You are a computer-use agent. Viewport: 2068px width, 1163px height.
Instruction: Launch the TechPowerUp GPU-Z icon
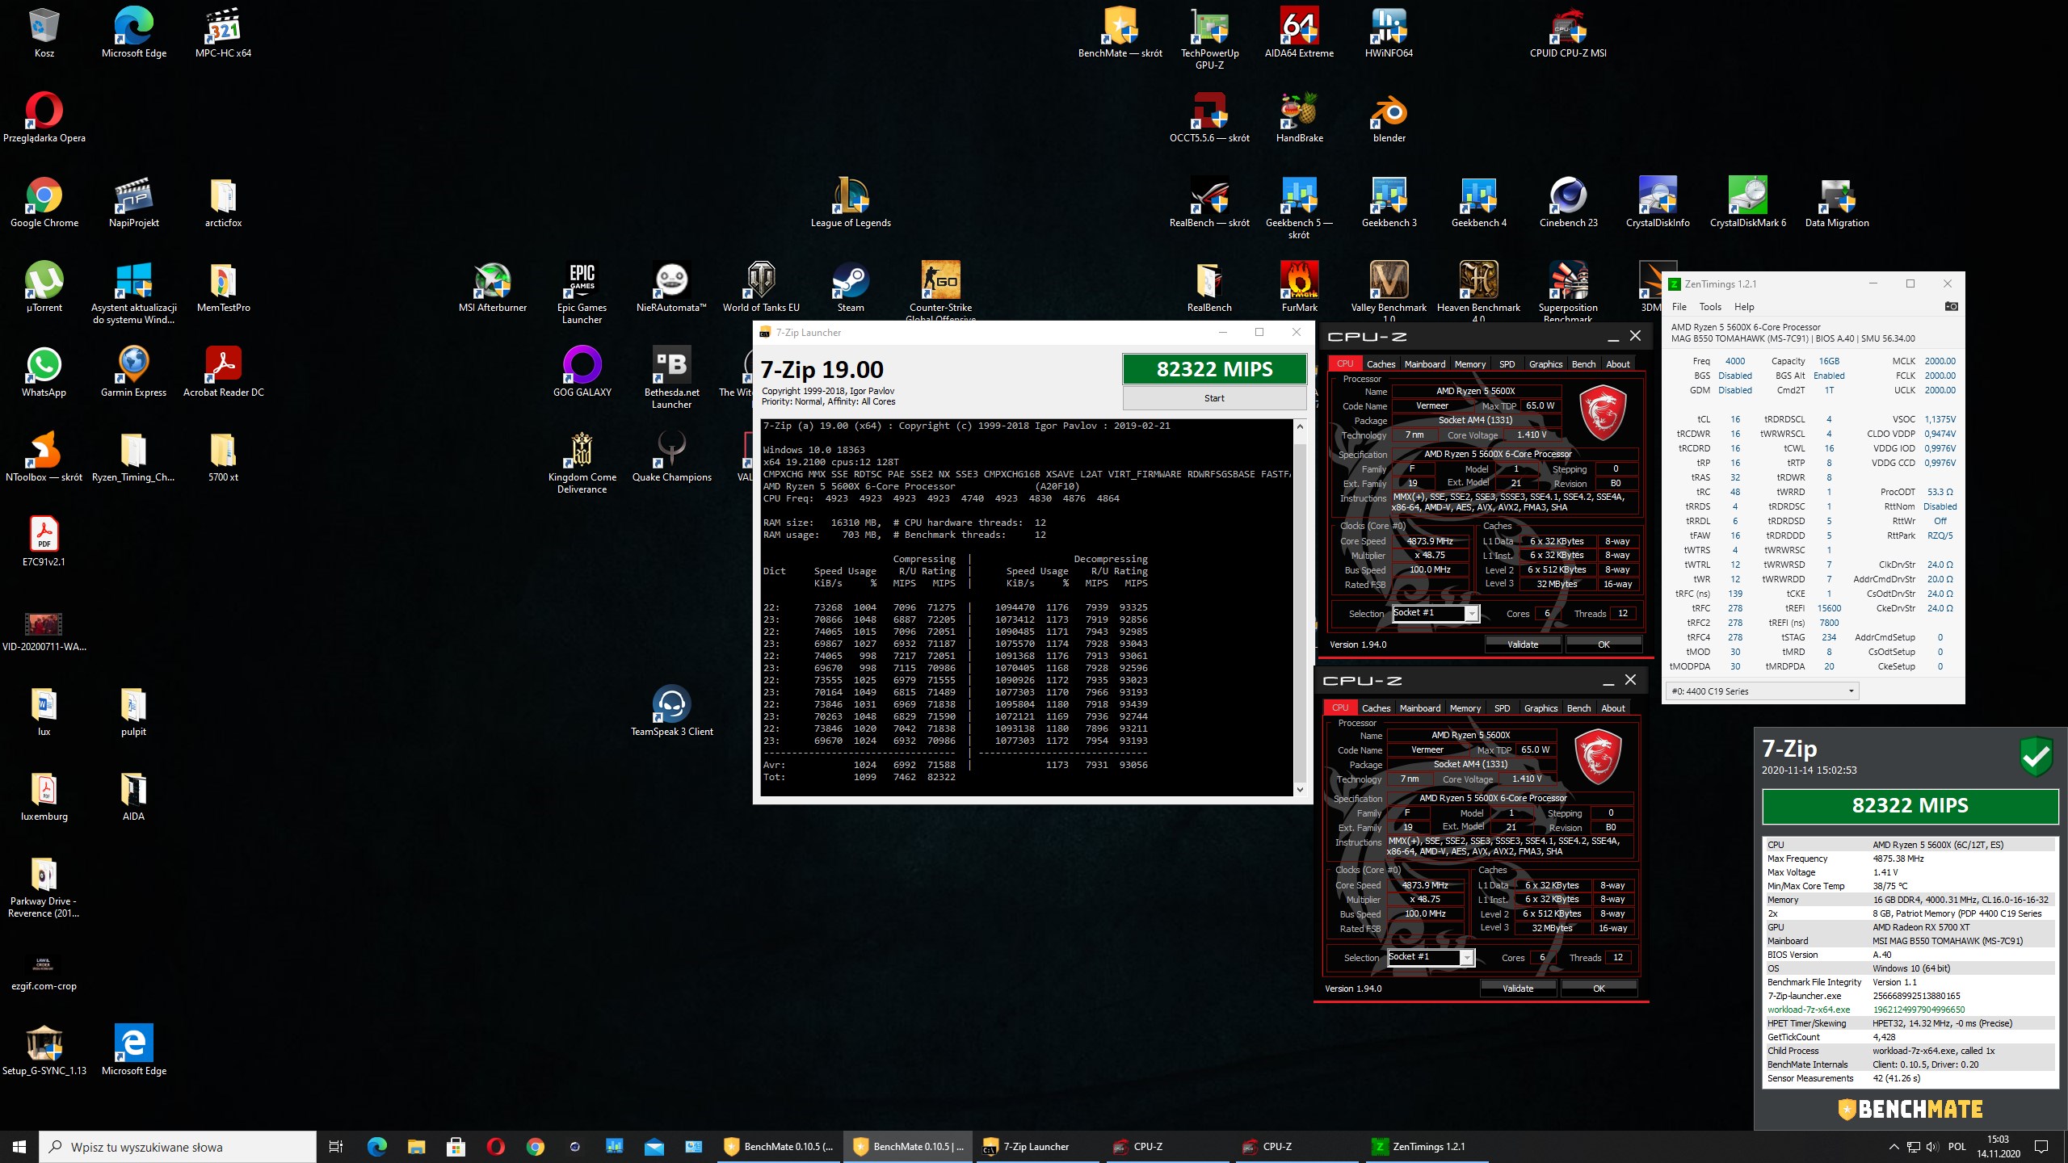(x=1209, y=36)
